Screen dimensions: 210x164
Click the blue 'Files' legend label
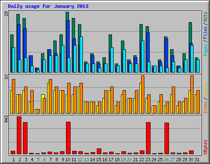205,33
